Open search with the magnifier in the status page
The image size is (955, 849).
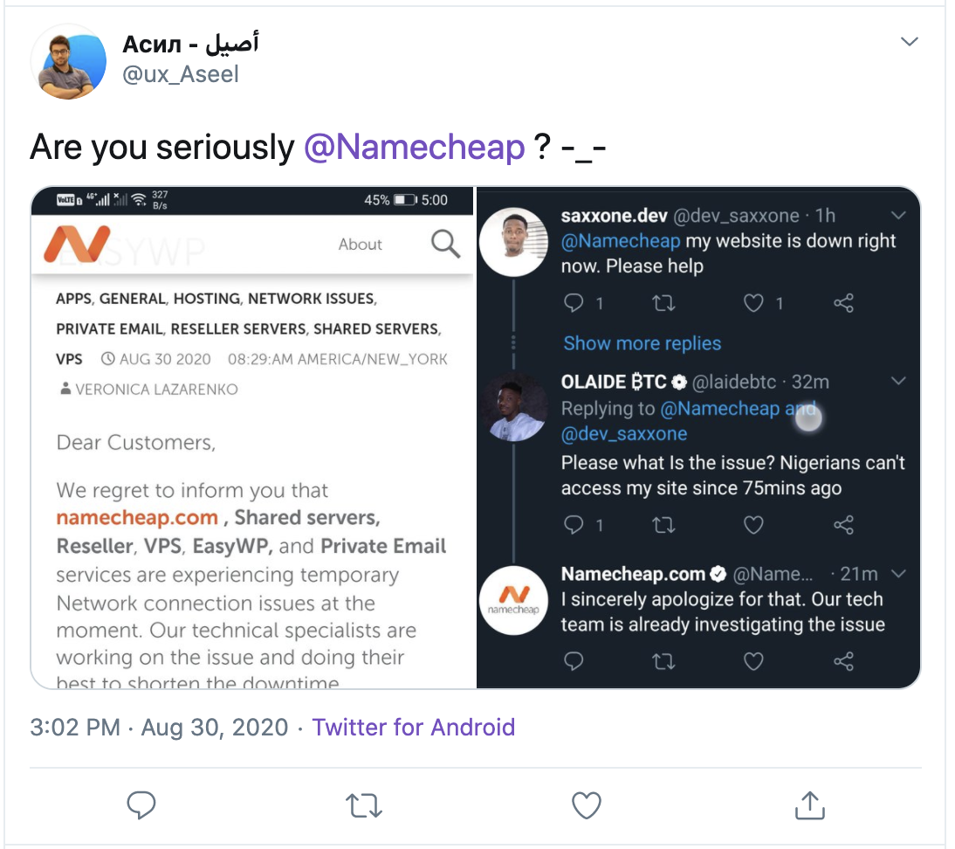pyautogui.click(x=444, y=245)
